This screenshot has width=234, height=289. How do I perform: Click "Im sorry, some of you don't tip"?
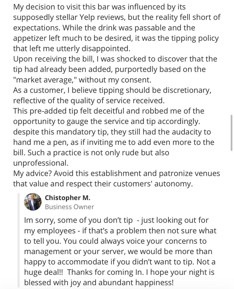pos(79,220)
